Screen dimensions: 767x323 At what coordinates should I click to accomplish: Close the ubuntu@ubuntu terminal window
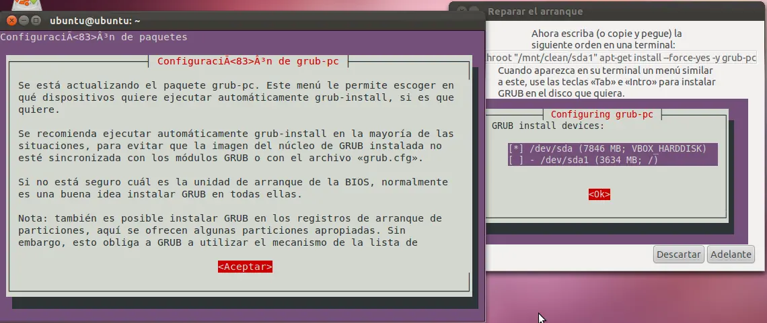[x=11, y=21]
